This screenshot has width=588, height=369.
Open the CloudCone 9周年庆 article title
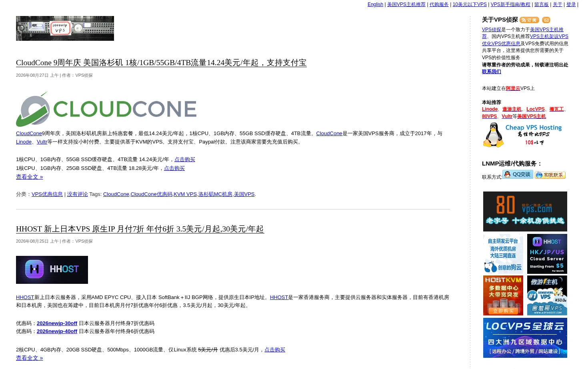[x=161, y=63]
